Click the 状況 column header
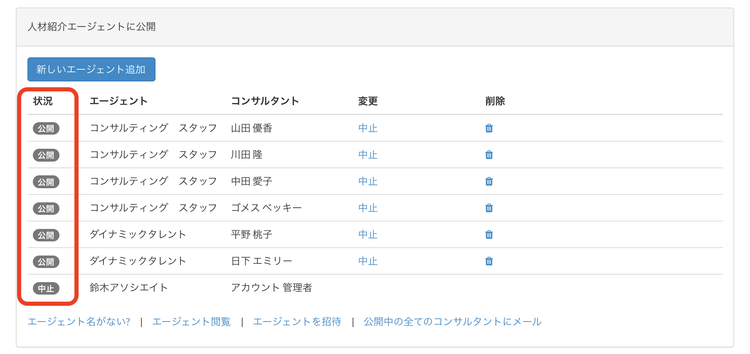 [43, 101]
